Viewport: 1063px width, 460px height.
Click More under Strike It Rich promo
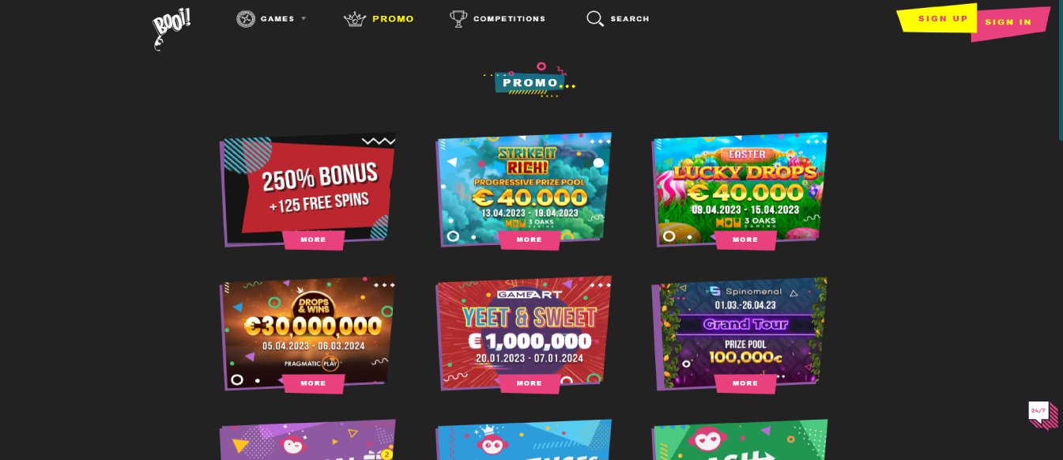pyautogui.click(x=529, y=239)
